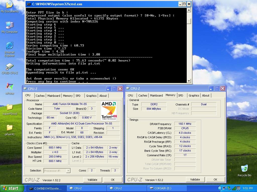Click the cmd.exe title bar system icon
257x192 pixels.
point(29,4)
